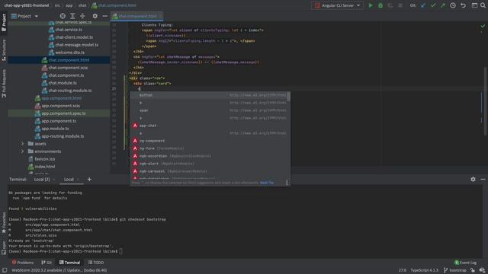Viewport: 488px width, 274px height.
Task: Open TypeScript 4.1.3 status widget
Action: point(424,270)
